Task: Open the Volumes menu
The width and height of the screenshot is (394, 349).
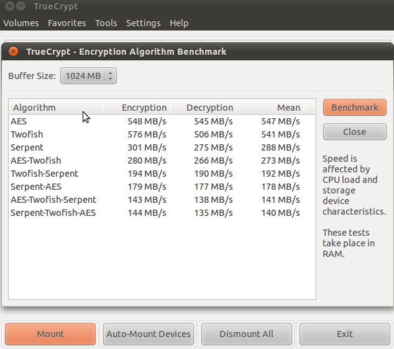Action: click(21, 23)
